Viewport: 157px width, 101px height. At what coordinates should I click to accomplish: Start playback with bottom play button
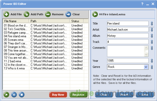pos(6,95)
